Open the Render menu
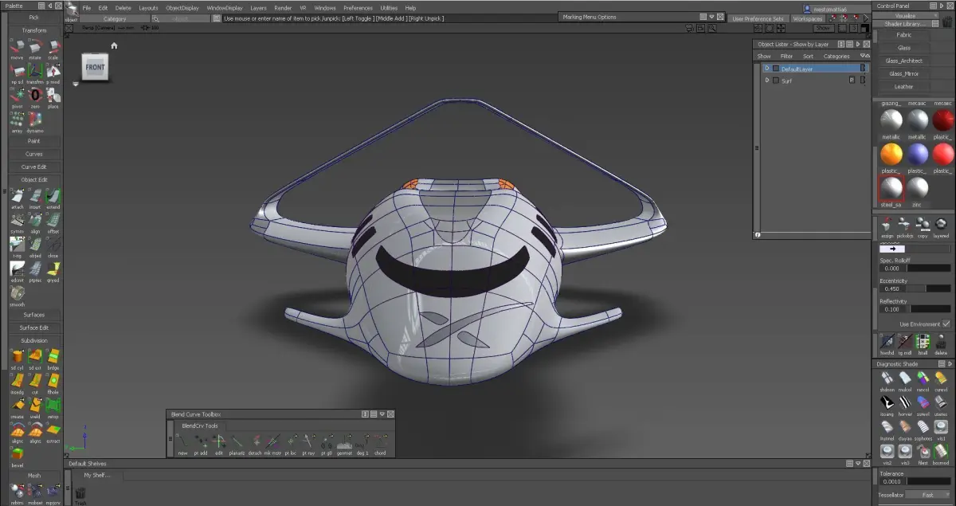Screen dimensions: 956x506 283,8
